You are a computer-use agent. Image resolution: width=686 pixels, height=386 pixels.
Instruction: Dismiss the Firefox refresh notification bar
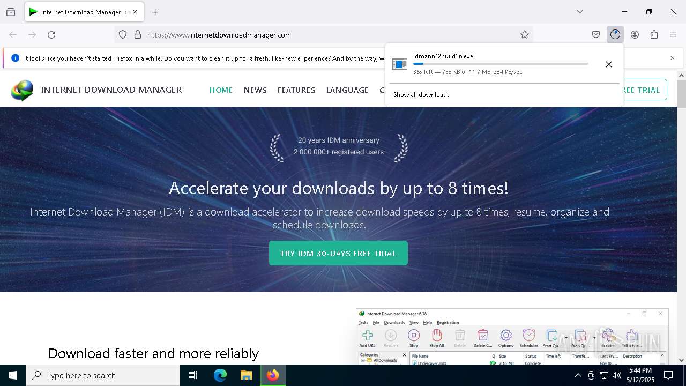[x=672, y=58]
